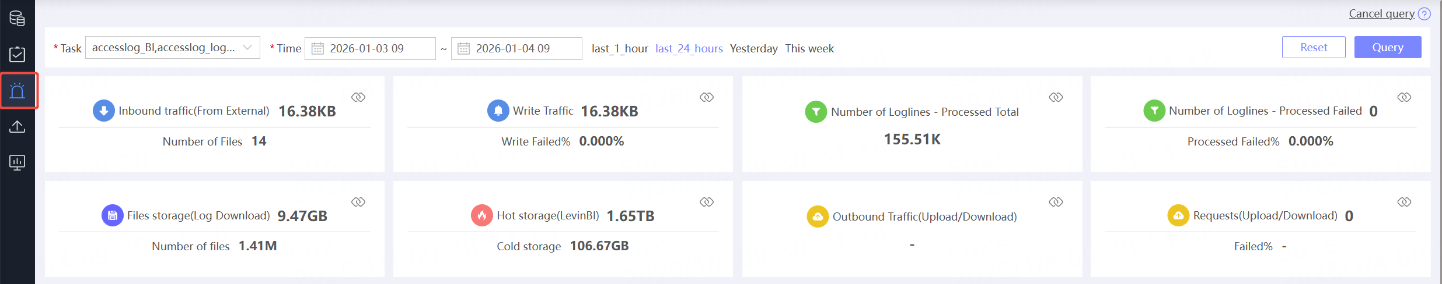Click the Cancel query link

coord(1381,13)
